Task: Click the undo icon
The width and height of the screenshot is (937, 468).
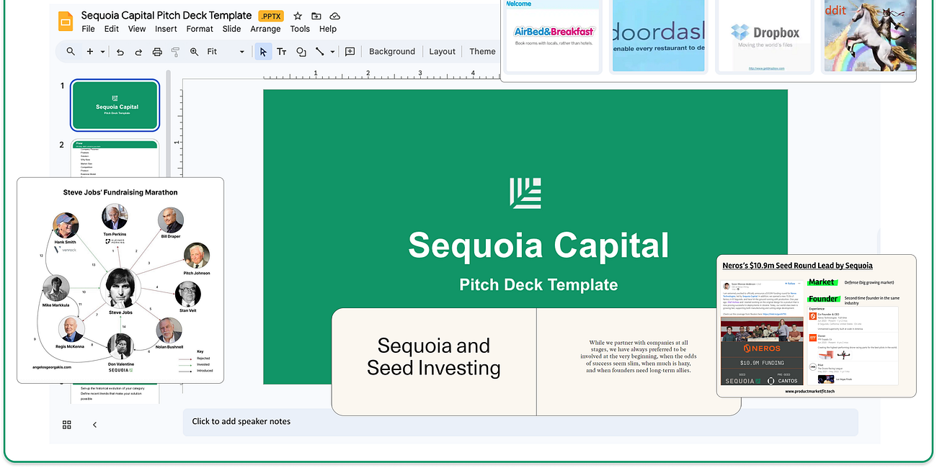Action: pos(120,52)
